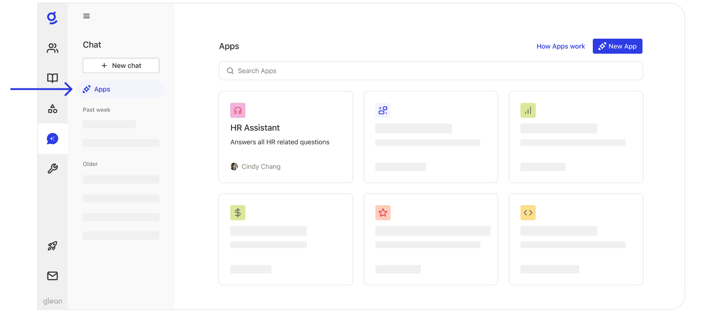Focus the Search Apps field

(x=431, y=71)
